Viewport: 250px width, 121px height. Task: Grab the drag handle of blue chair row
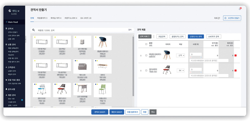(141, 56)
